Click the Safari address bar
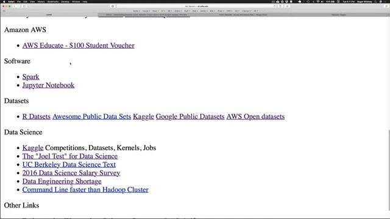Viewport: 390px width, 219px height. 196,6
